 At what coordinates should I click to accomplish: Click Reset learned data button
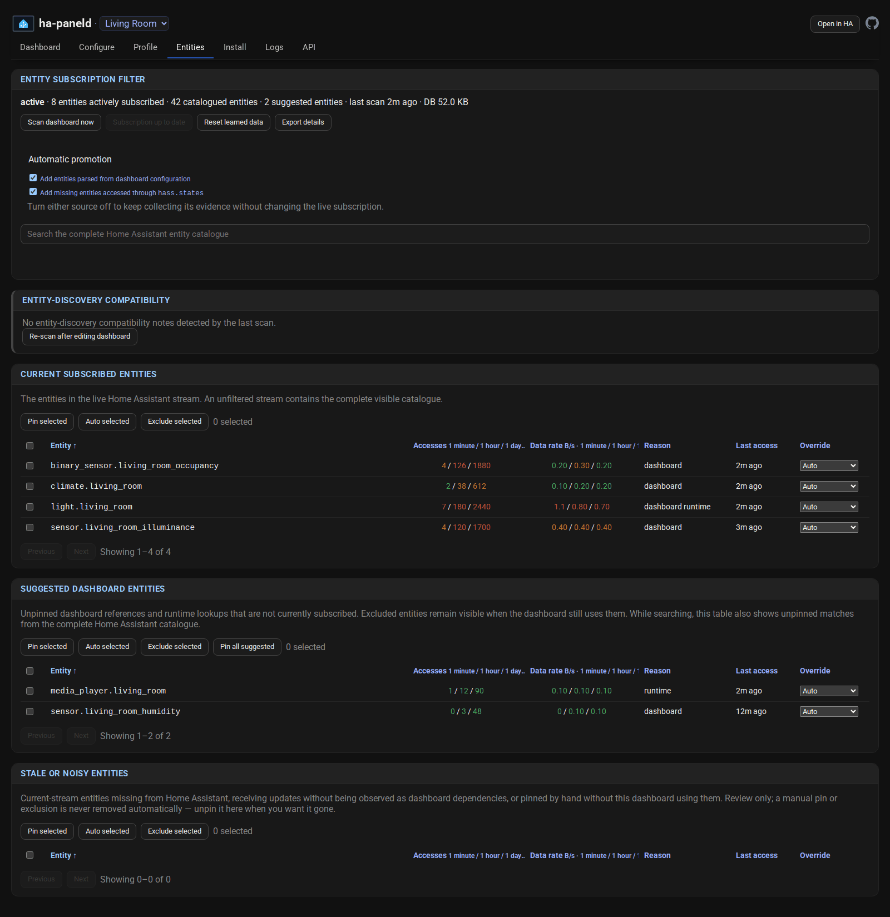(x=234, y=122)
